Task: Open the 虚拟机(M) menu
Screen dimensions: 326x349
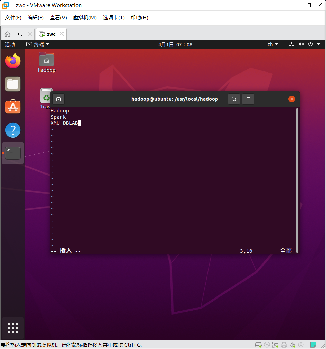Action: click(x=85, y=18)
